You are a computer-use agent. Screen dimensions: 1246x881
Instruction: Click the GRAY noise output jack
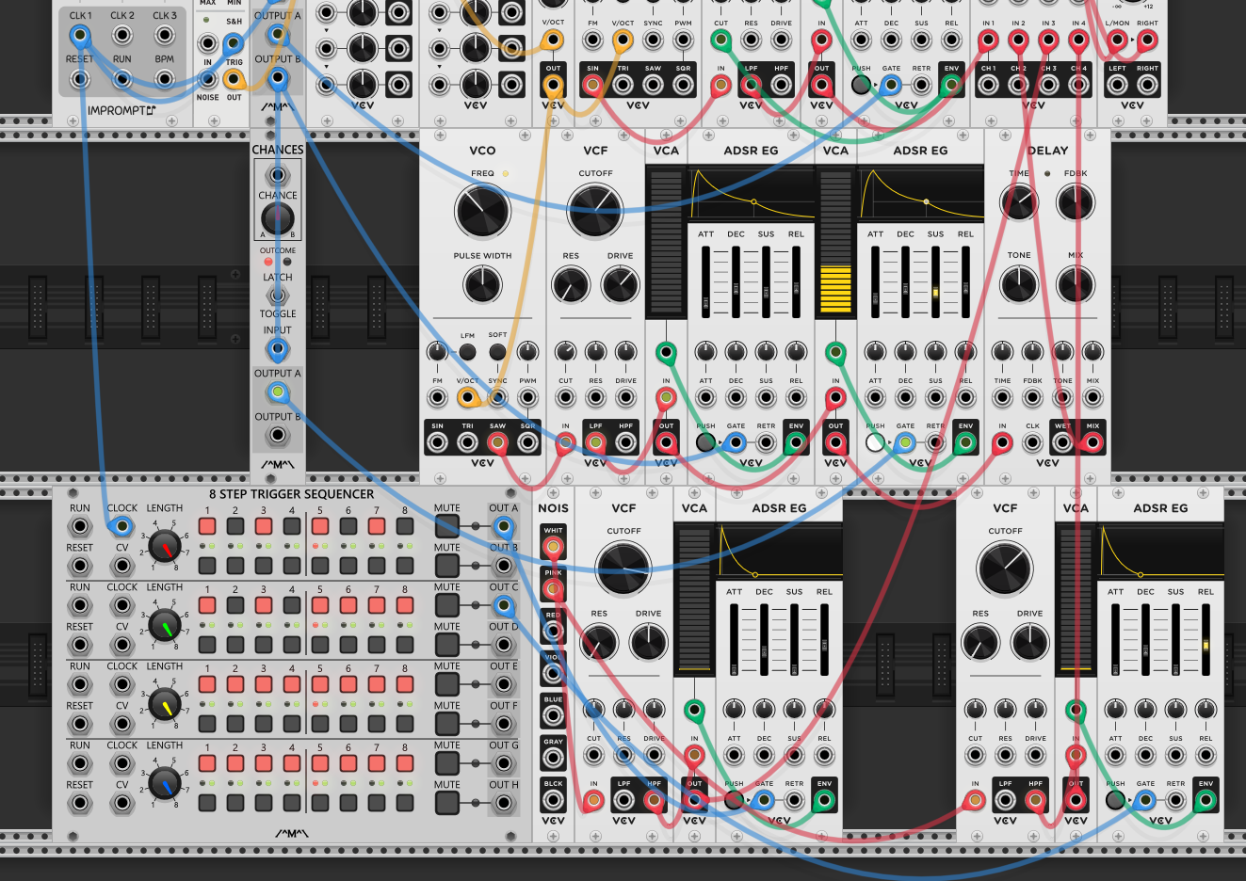pyautogui.click(x=553, y=759)
